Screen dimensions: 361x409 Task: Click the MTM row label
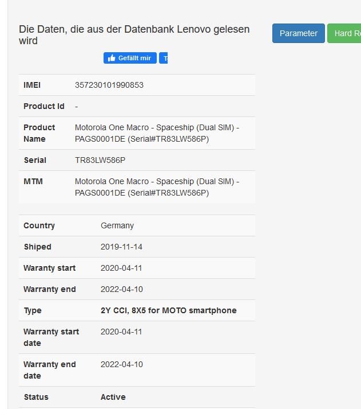click(x=33, y=181)
